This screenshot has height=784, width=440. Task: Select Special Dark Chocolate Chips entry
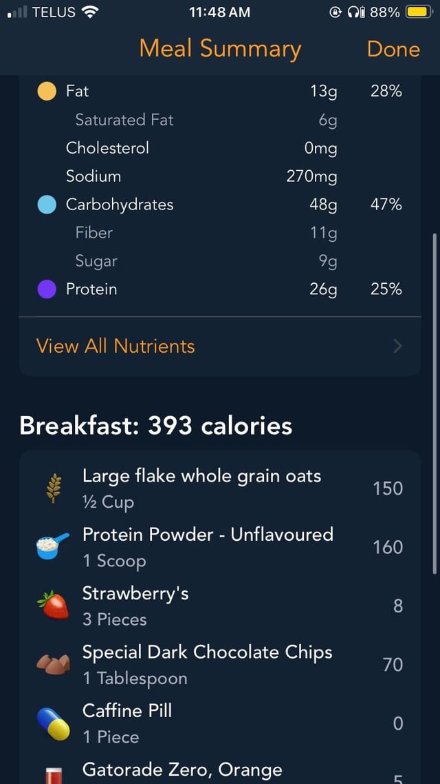pyautogui.click(x=207, y=665)
